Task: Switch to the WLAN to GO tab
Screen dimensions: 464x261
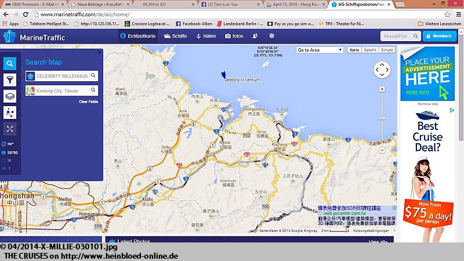Action: 165,5
